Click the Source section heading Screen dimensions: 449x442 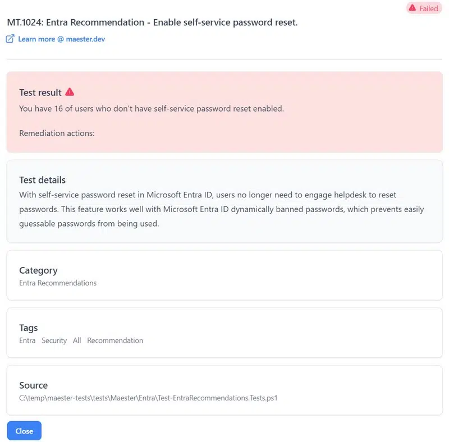(33, 385)
